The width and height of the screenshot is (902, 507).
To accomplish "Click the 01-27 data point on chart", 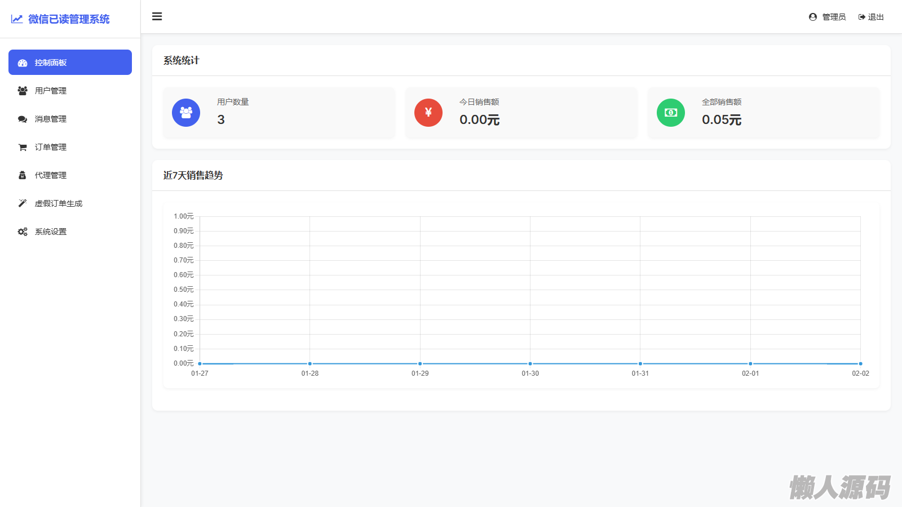I will [200, 364].
